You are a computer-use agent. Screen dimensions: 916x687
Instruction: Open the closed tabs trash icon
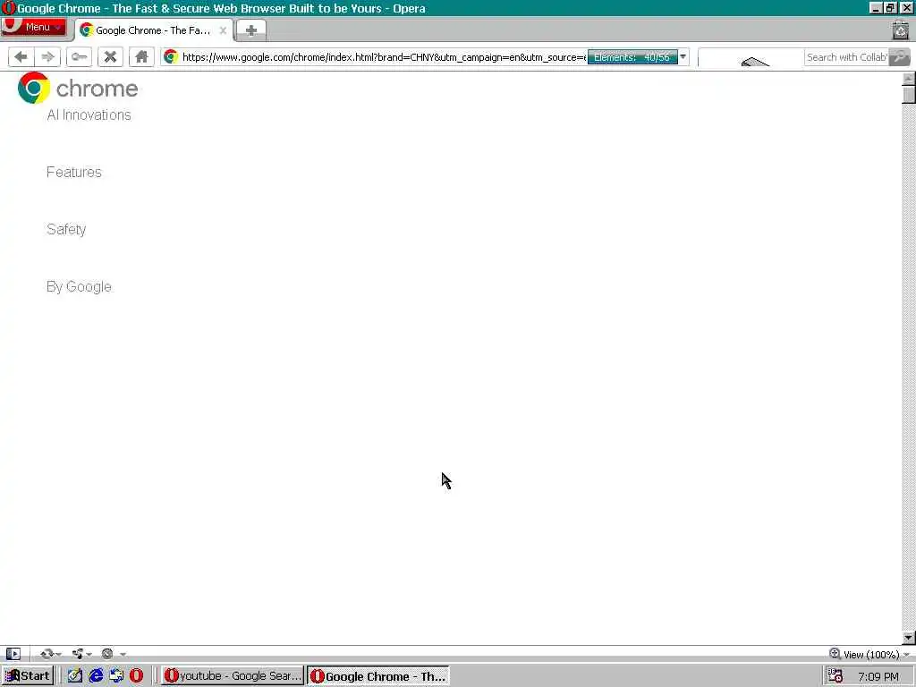tap(900, 30)
